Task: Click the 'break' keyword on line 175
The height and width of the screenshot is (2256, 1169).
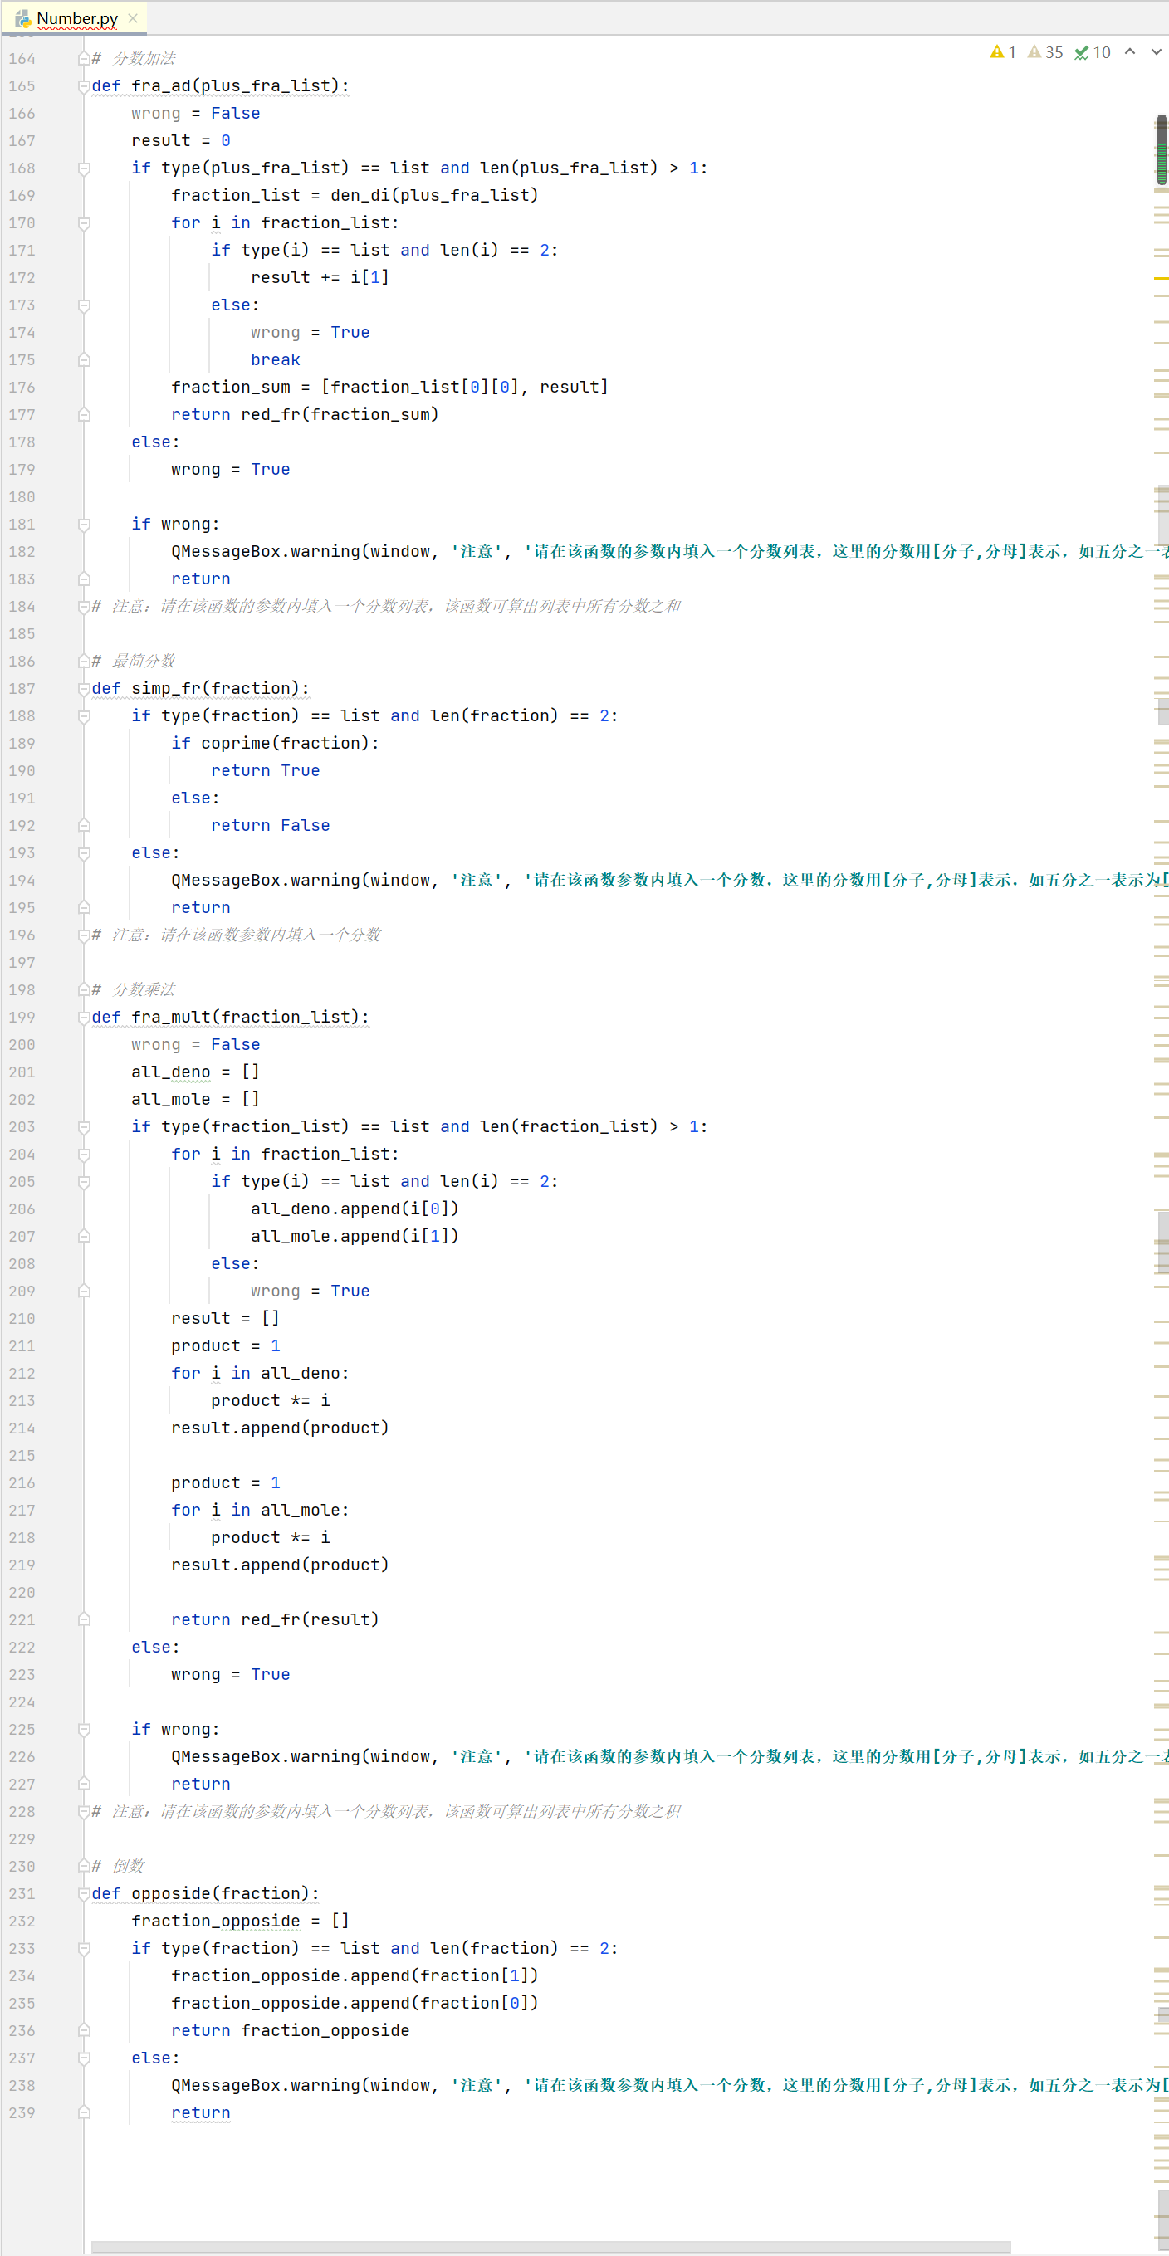Action: pos(275,360)
